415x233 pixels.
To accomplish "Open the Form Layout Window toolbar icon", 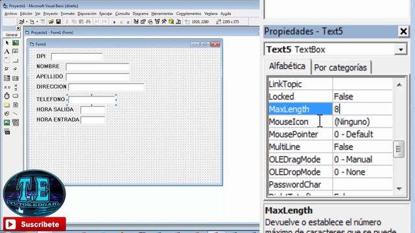I will coord(150,21).
